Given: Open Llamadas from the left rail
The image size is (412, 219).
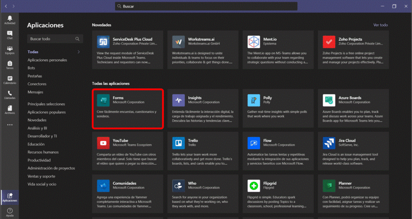Looking at the screenshot, I should pos(10,95).
